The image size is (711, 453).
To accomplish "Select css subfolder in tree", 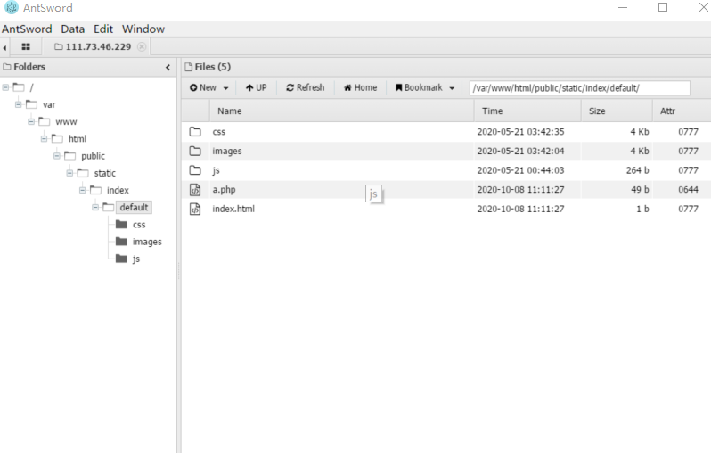I will (139, 225).
